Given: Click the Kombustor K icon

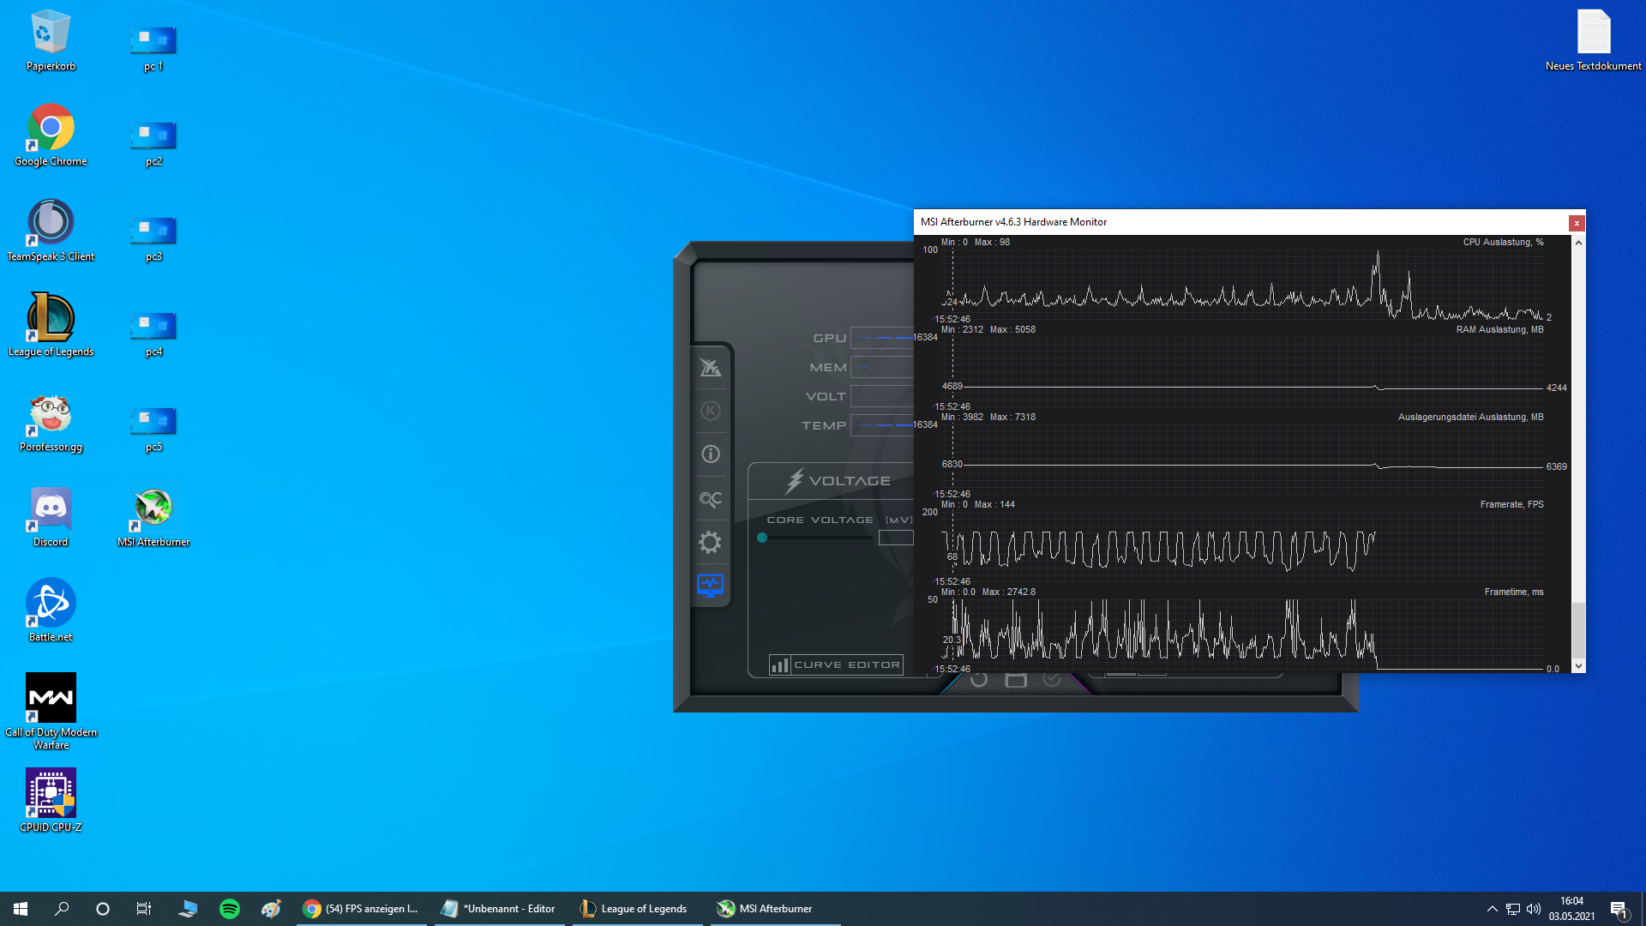Looking at the screenshot, I should click(x=710, y=411).
